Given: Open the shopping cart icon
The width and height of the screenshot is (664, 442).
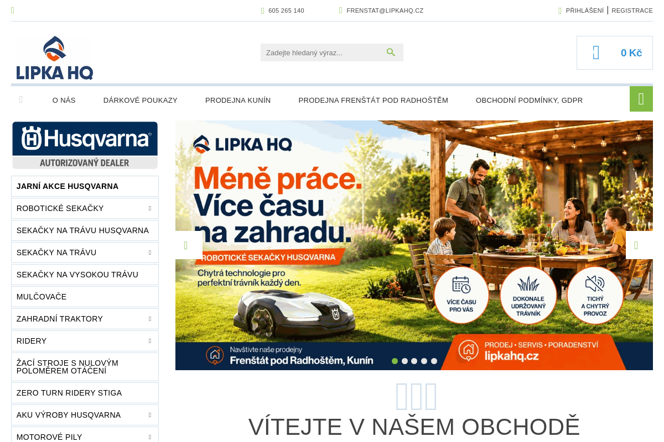Looking at the screenshot, I should coord(596,52).
